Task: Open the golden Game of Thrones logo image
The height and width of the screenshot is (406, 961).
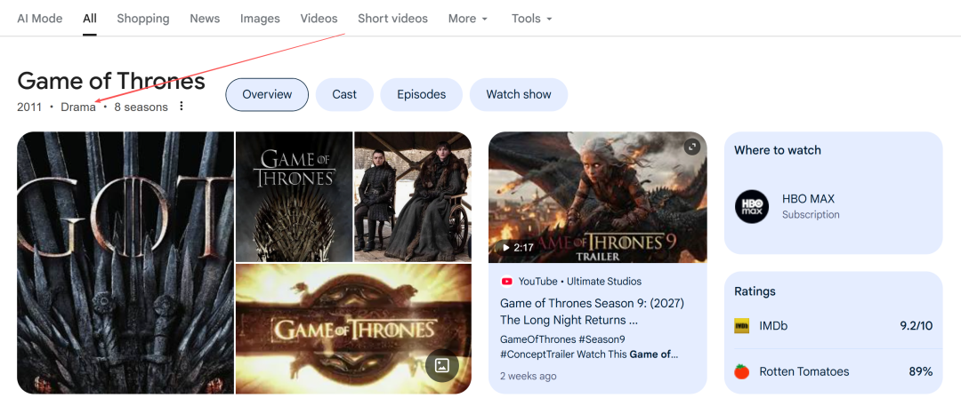Action: point(353,329)
